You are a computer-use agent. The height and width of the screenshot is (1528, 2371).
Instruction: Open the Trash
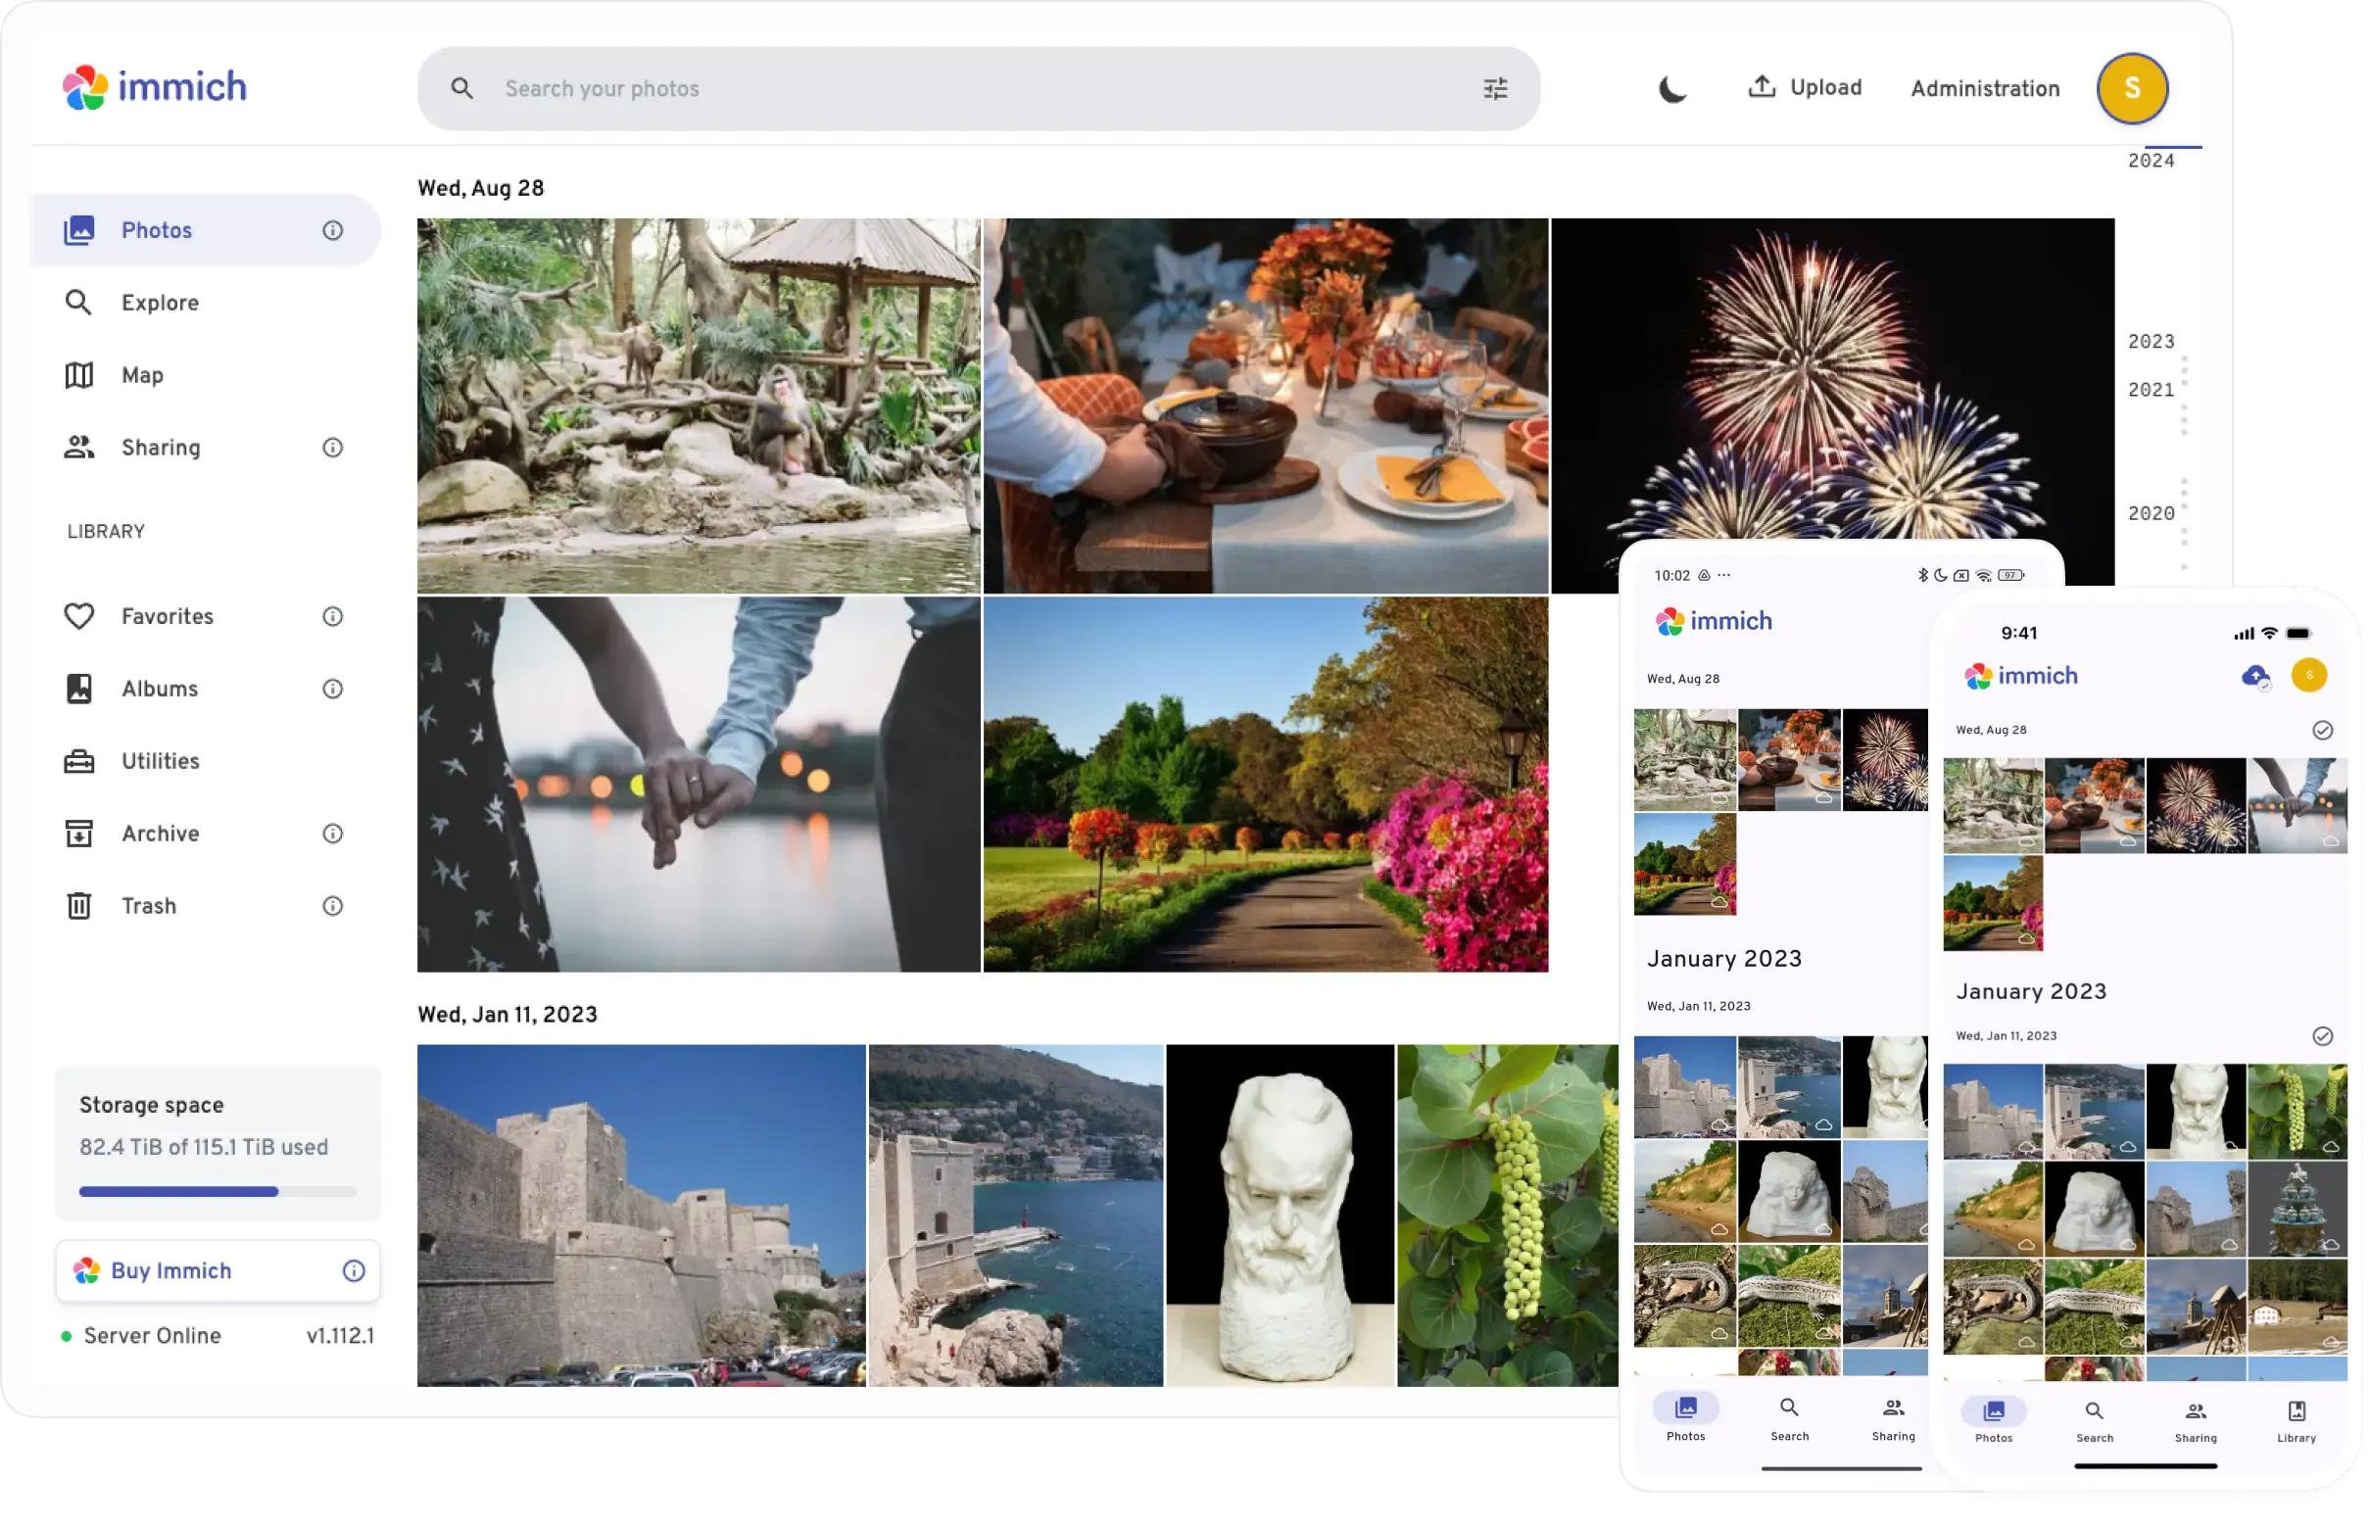(149, 905)
